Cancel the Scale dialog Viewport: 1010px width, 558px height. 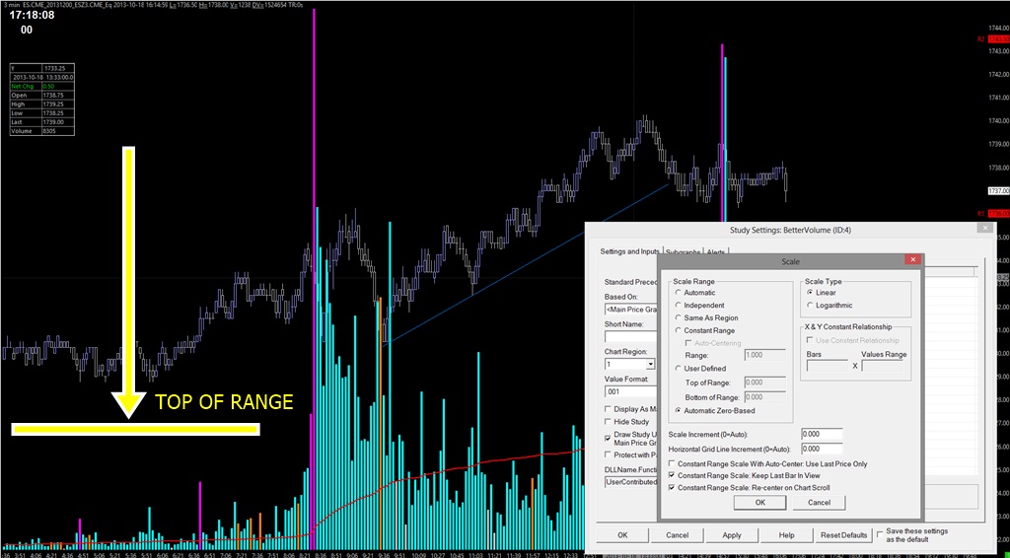(819, 502)
